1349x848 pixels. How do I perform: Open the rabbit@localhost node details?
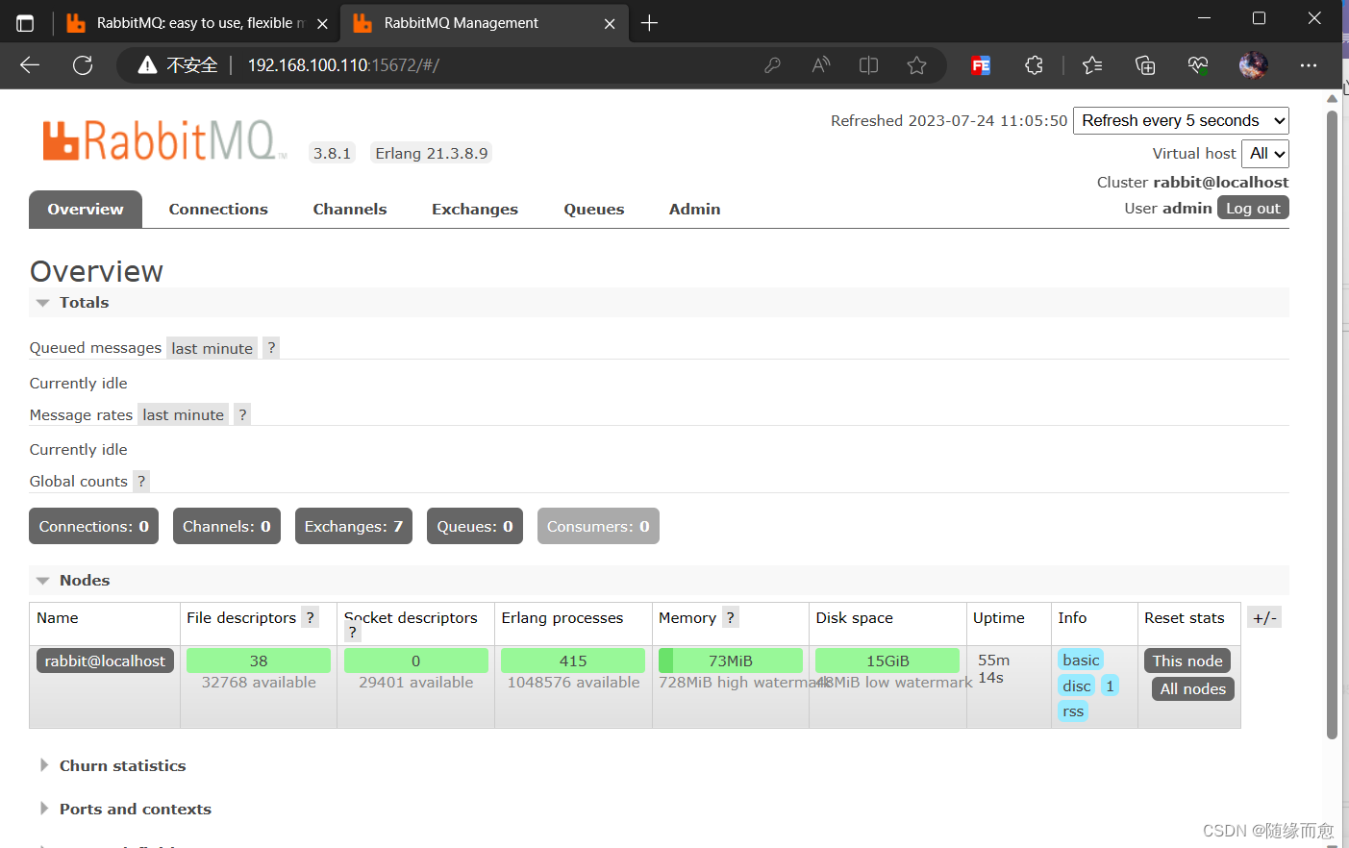[105, 661]
